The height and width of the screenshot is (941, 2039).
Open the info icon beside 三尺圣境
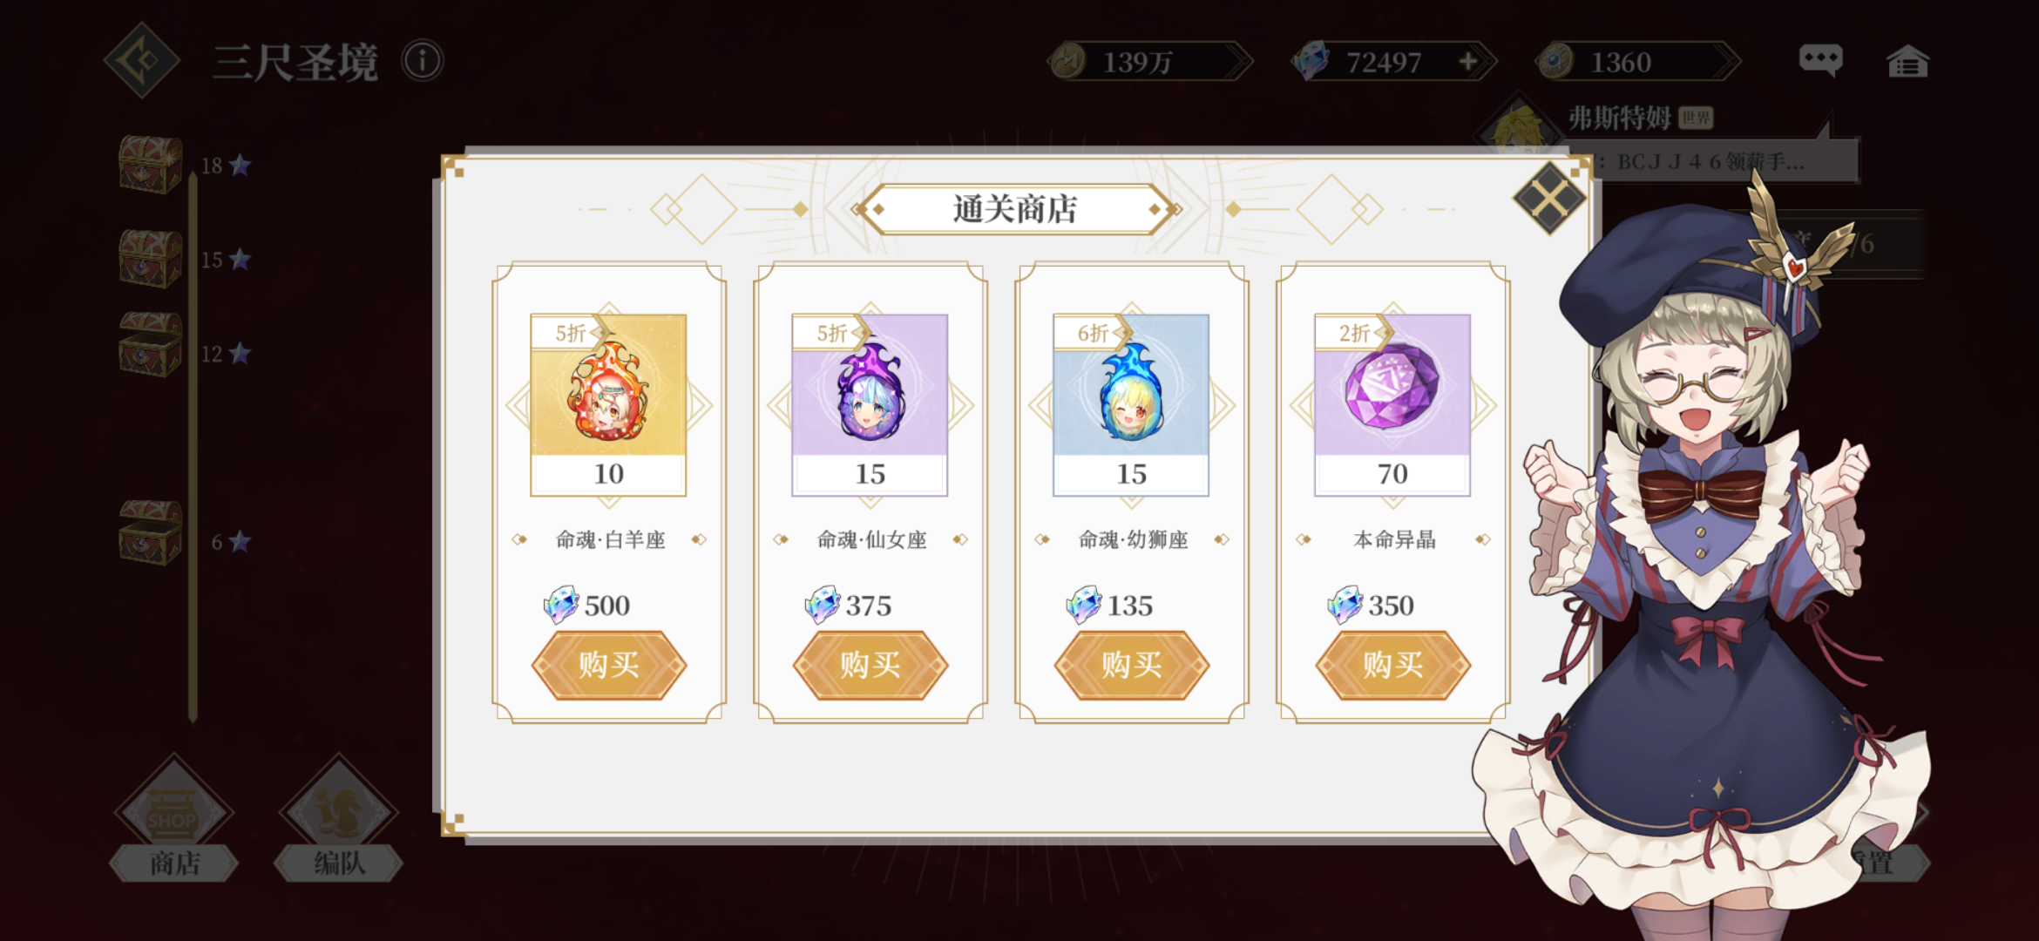tap(423, 61)
